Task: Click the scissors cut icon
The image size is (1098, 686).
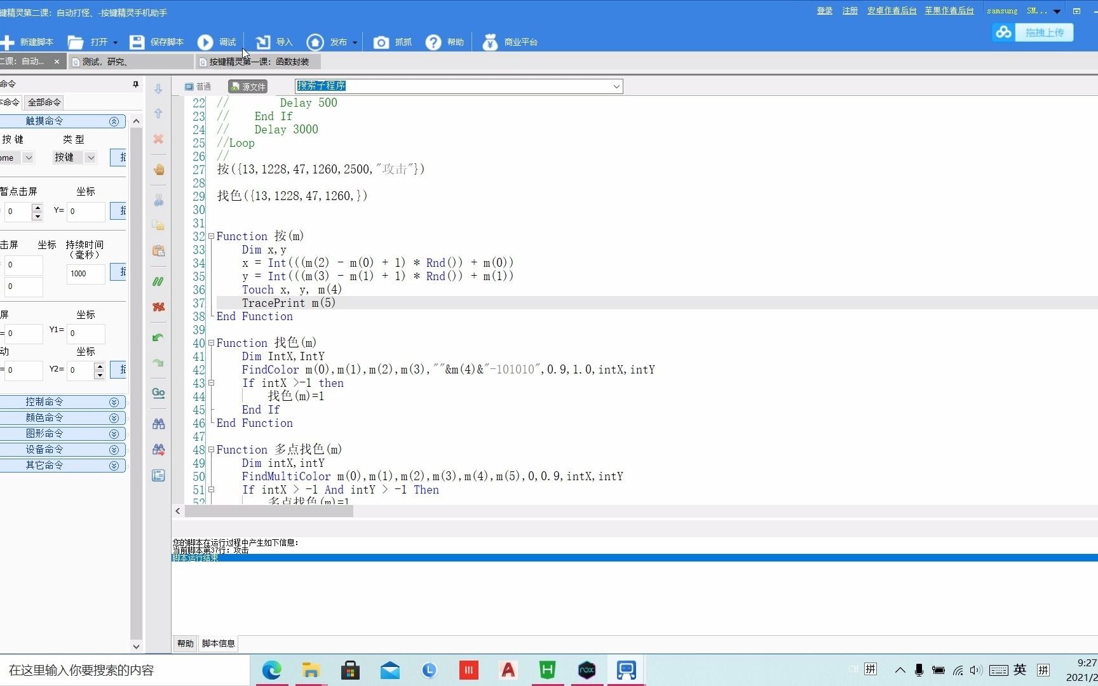Action: [158, 201]
